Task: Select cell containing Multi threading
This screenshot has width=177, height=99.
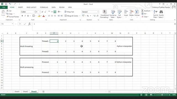Action: pos(27,46)
